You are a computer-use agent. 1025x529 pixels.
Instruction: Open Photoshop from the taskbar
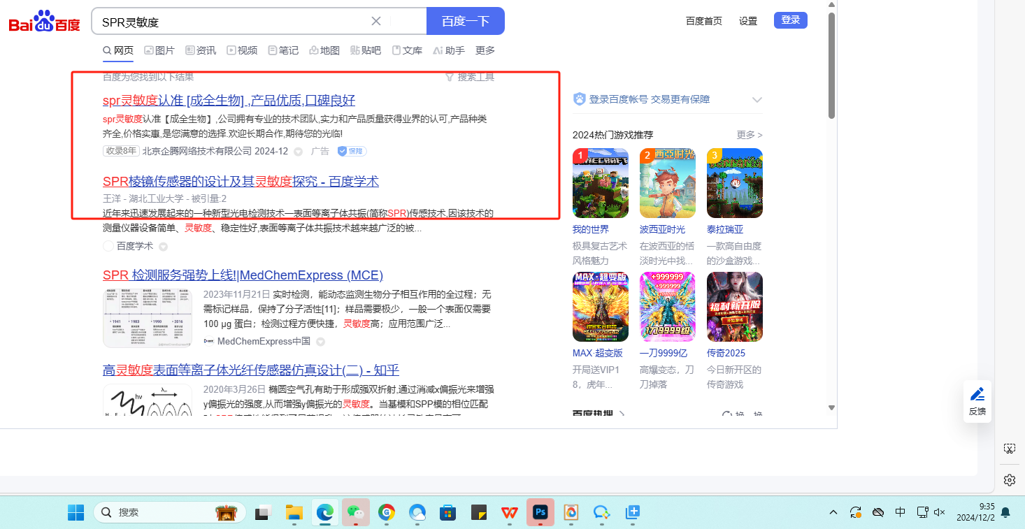pyautogui.click(x=540, y=512)
